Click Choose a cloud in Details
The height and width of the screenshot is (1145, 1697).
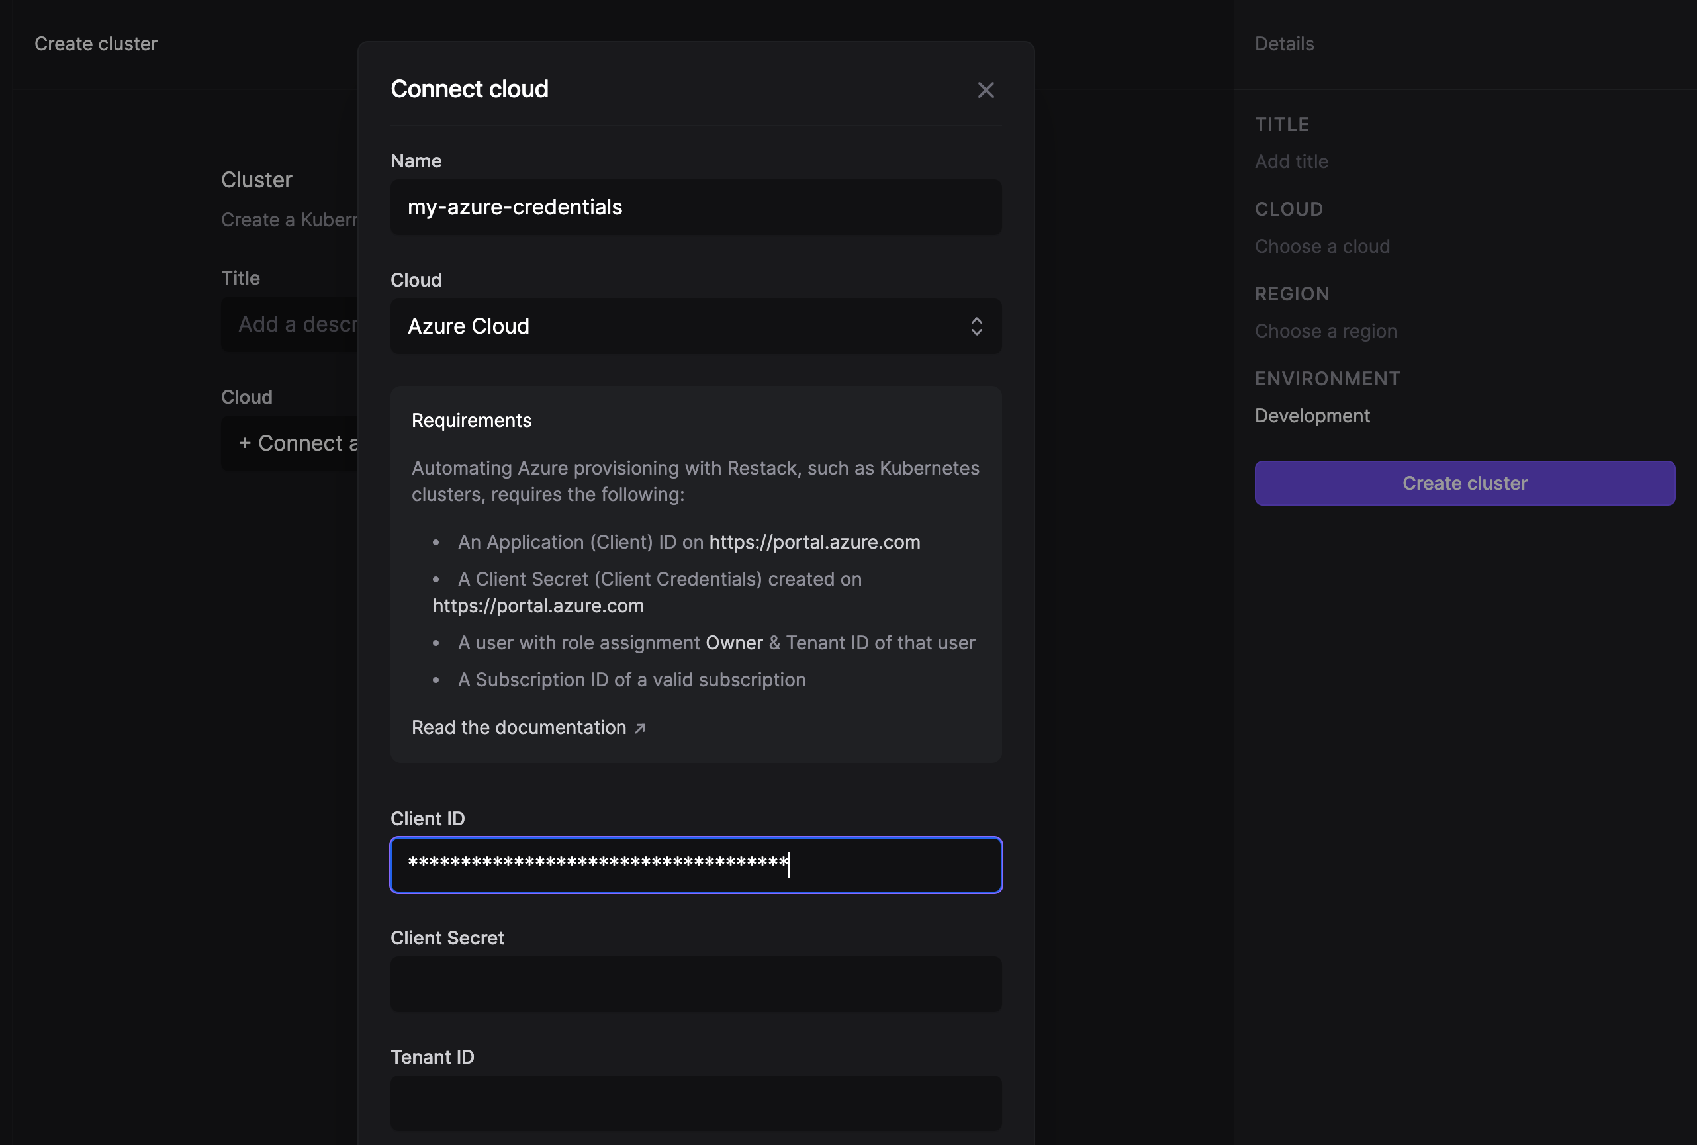pyautogui.click(x=1322, y=246)
